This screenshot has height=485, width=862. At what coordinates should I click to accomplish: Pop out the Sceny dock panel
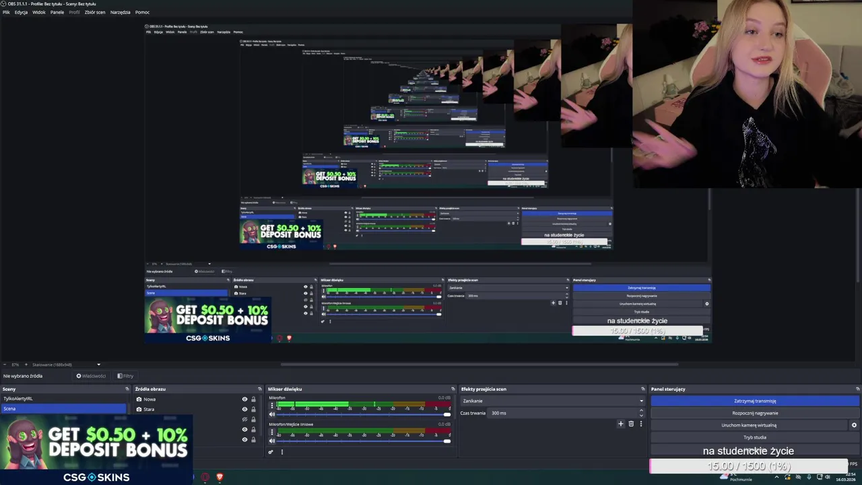(x=127, y=389)
